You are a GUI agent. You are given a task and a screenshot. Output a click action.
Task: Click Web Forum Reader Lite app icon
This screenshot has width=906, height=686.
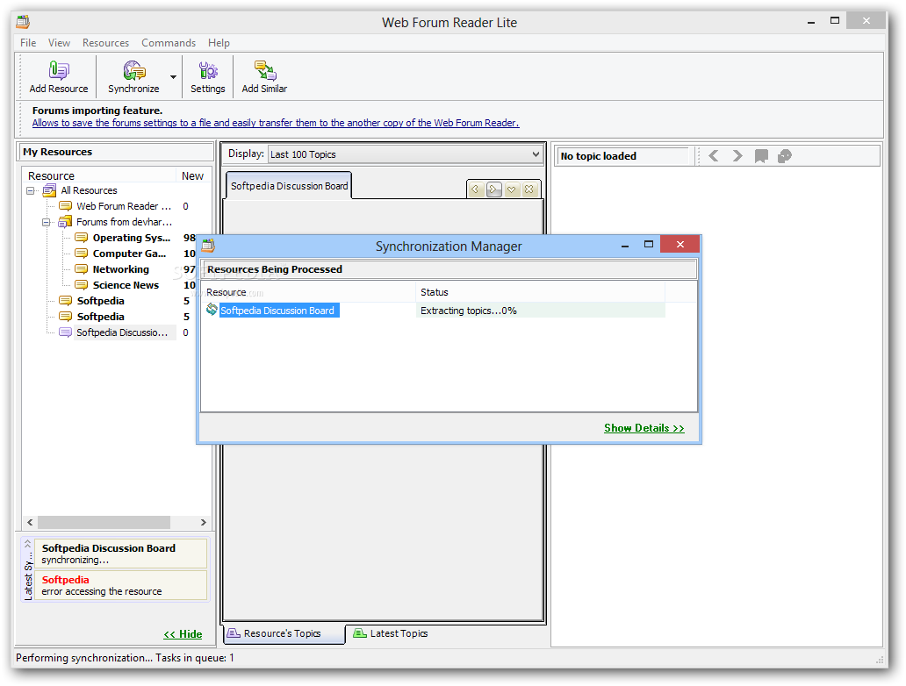(x=23, y=22)
